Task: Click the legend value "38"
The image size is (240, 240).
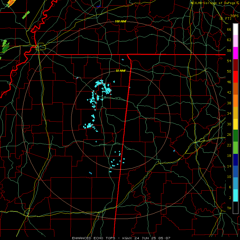Action: pos(229,103)
